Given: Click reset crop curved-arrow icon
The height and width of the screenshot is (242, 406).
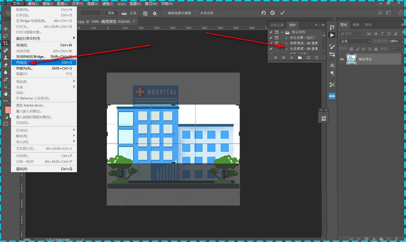Looking at the screenshot, I should 264,13.
